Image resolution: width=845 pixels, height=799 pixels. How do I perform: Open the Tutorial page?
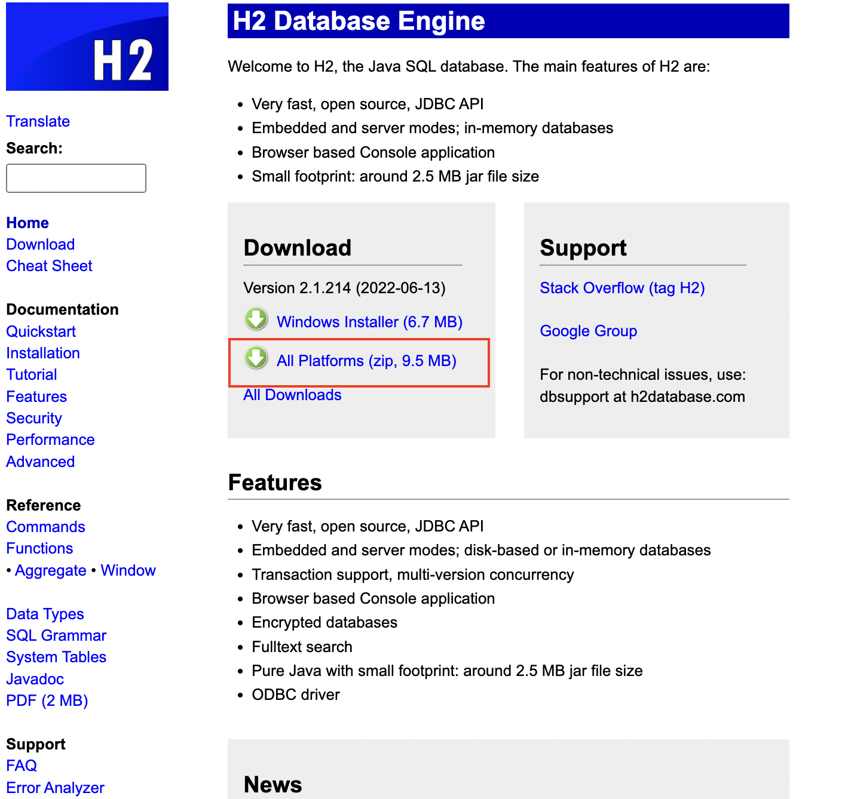[x=32, y=374]
